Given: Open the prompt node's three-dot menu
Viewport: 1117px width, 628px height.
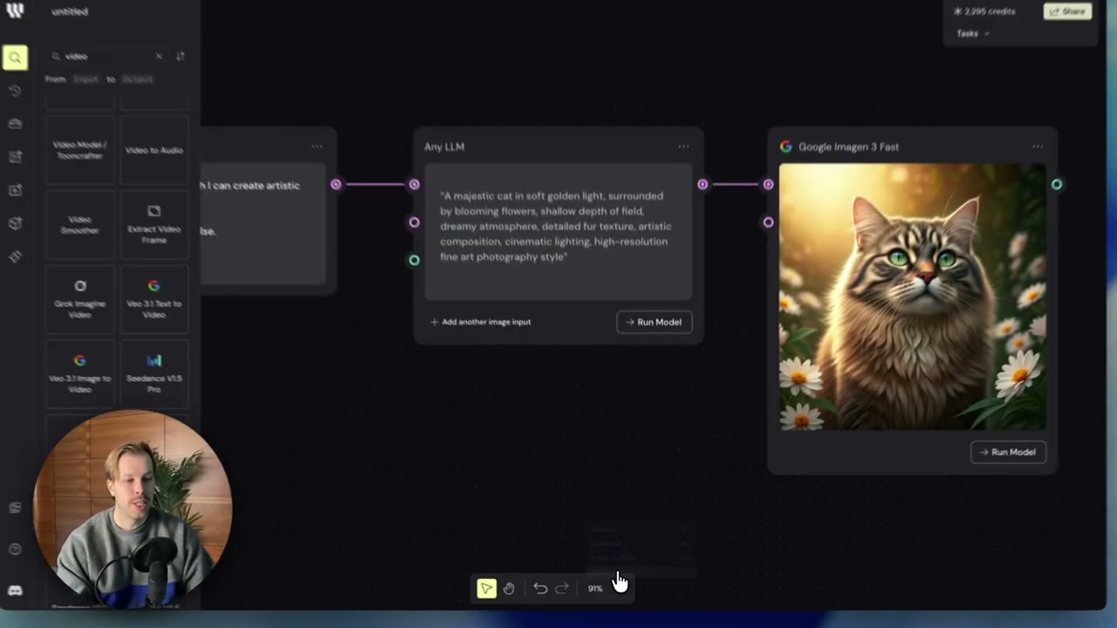Looking at the screenshot, I should [317, 147].
